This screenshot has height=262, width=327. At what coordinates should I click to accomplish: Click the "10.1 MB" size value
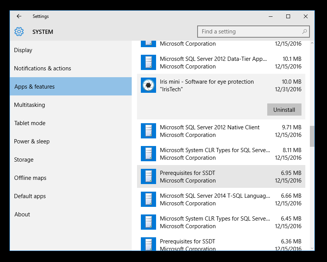pyautogui.click(x=292, y=59)
